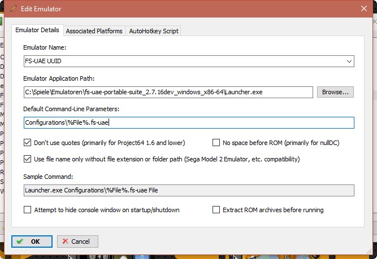Confirm changes with the OK button
This screenshot has width=377, height=259.
32,242
